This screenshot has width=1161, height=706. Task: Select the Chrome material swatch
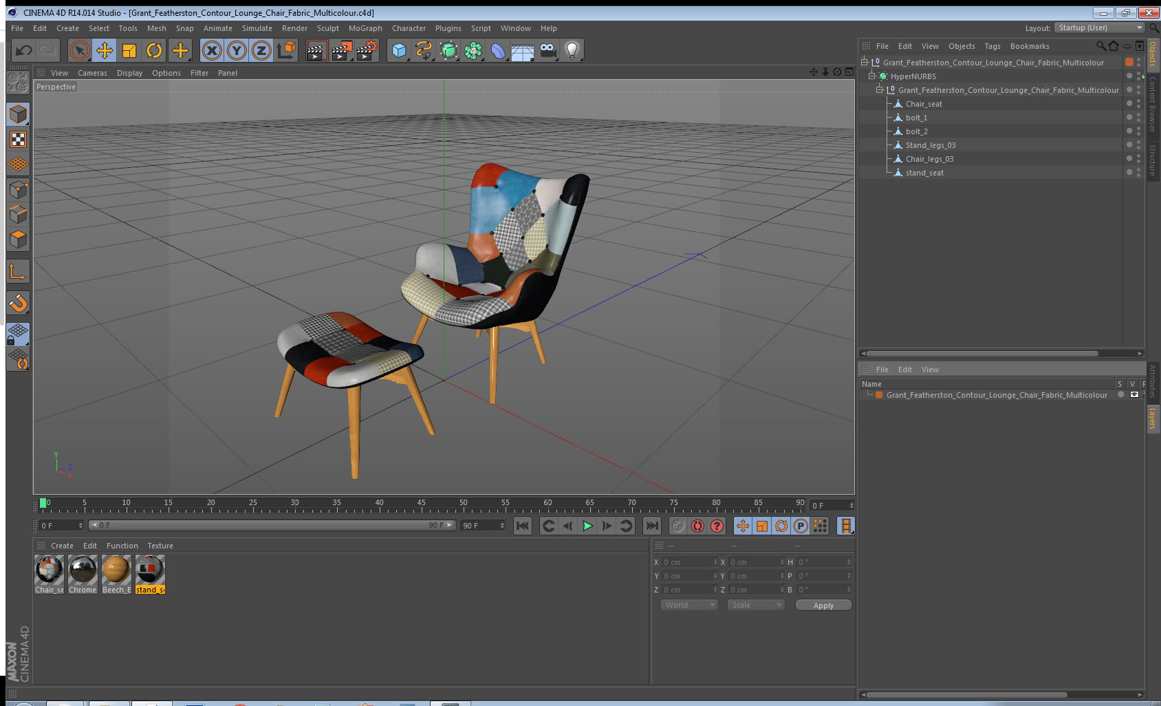coord(83,575)
